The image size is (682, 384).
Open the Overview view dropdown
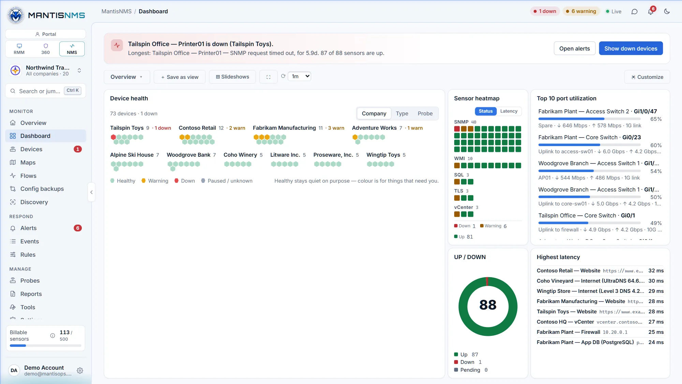point(127,77)
